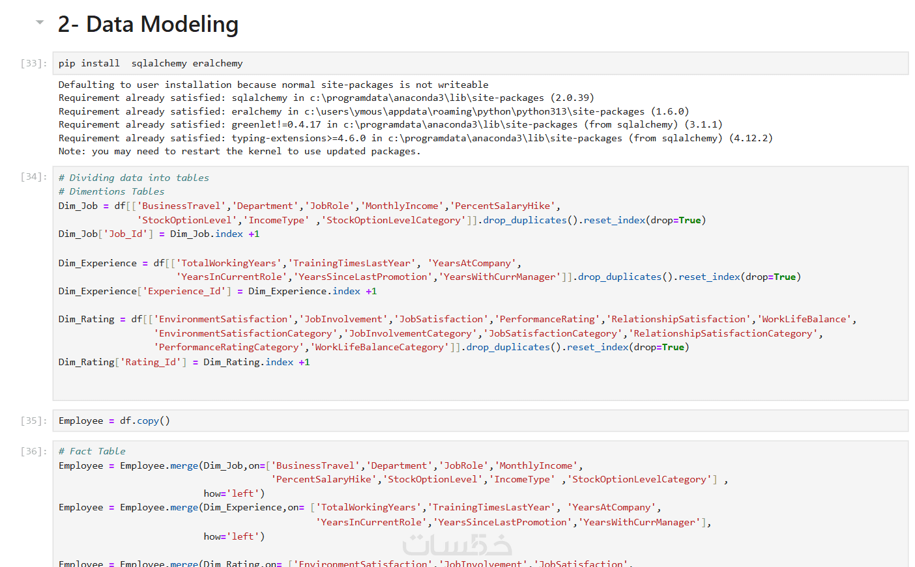Collapse the '2- Data Modeling' heading section
Image resolution: width=915 pixels, height=567 pixels.
40,23
